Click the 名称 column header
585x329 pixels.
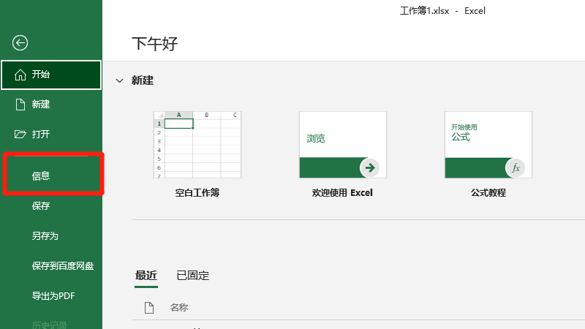[179, 308]
